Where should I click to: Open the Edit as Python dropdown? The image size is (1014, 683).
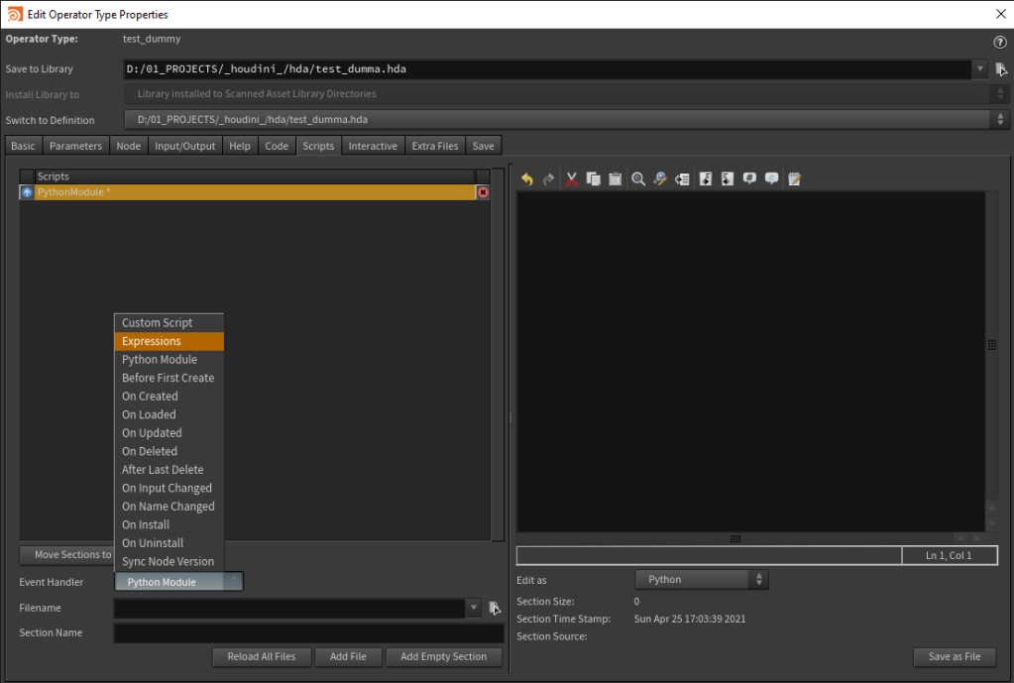pos(701,579)
